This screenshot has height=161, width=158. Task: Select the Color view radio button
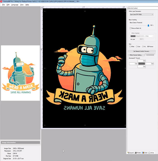coord(136,47)
